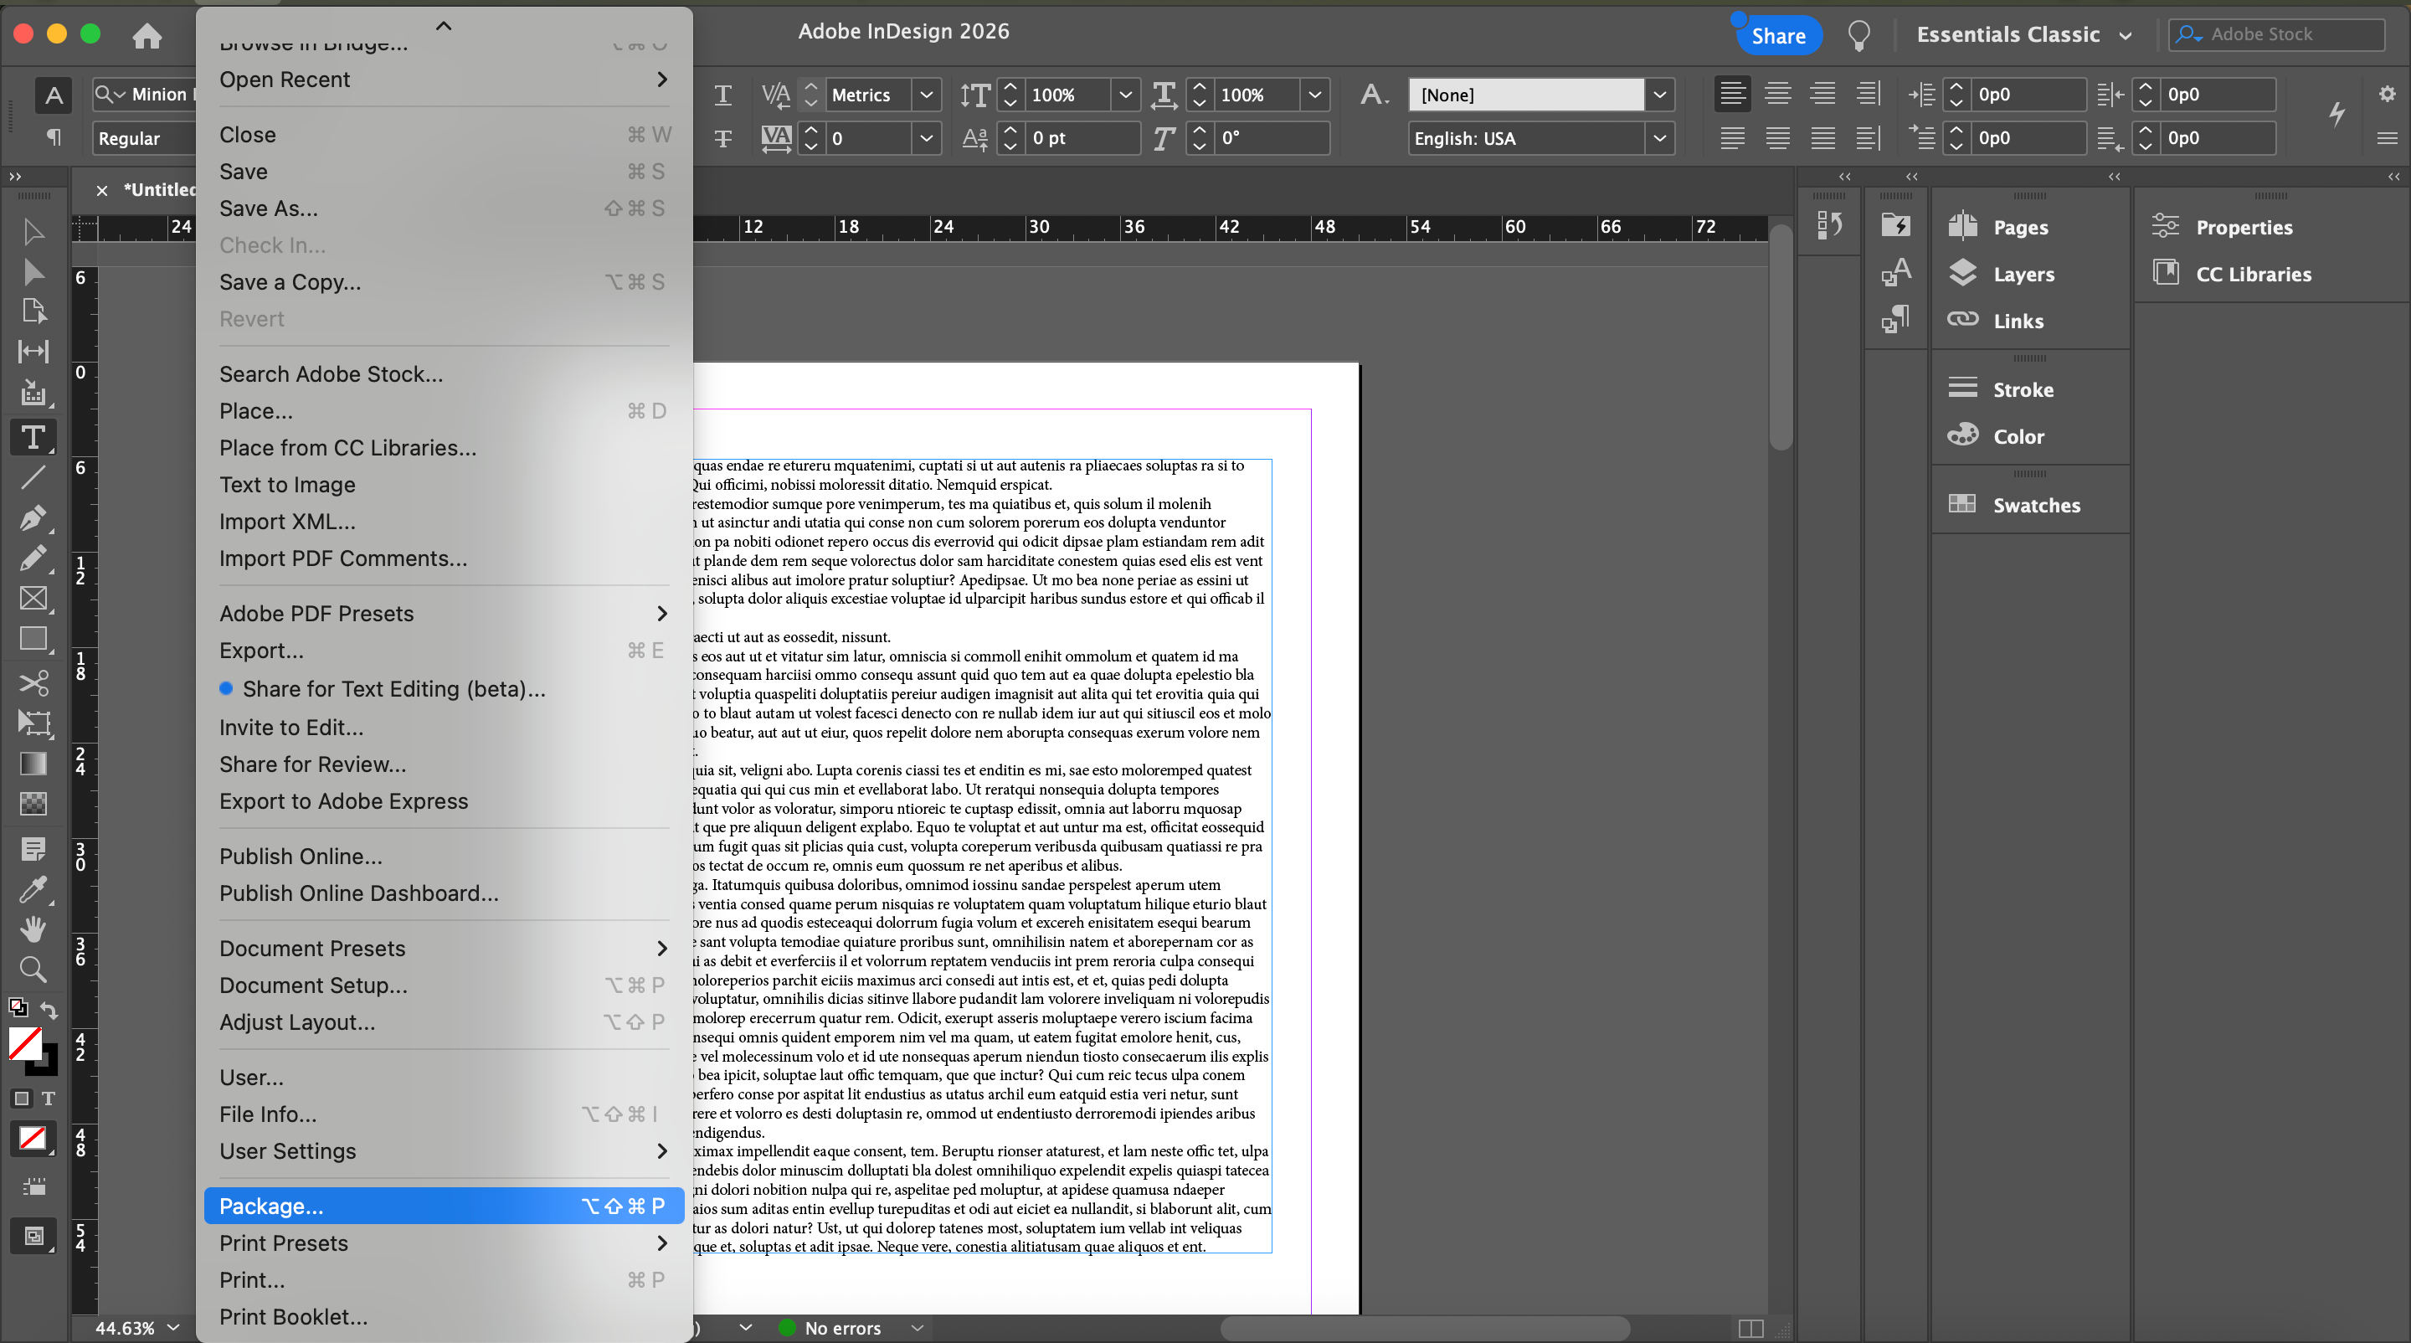This screenshot has height=1343, width=2411.
Task: Expand the Essentials Classic workspace dropdown
Action: click(2125, 35)
